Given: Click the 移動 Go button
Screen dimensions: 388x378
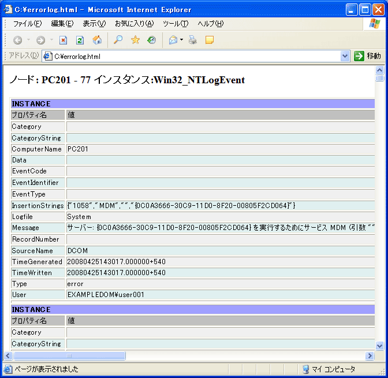Looking at the screenshot, I should pos(368,56).
